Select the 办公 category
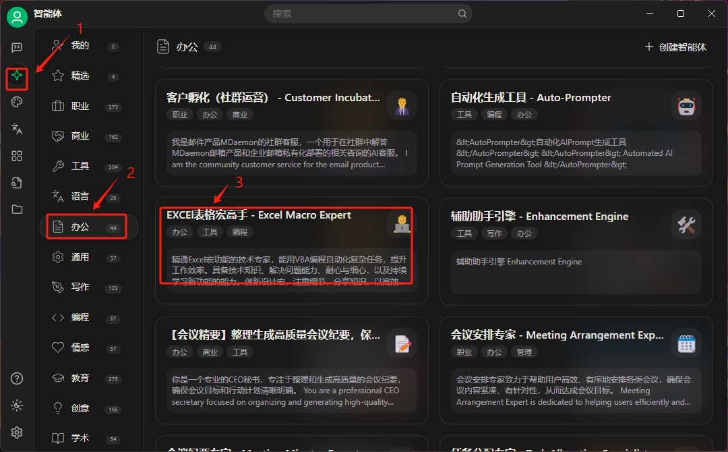 [89, 227]
